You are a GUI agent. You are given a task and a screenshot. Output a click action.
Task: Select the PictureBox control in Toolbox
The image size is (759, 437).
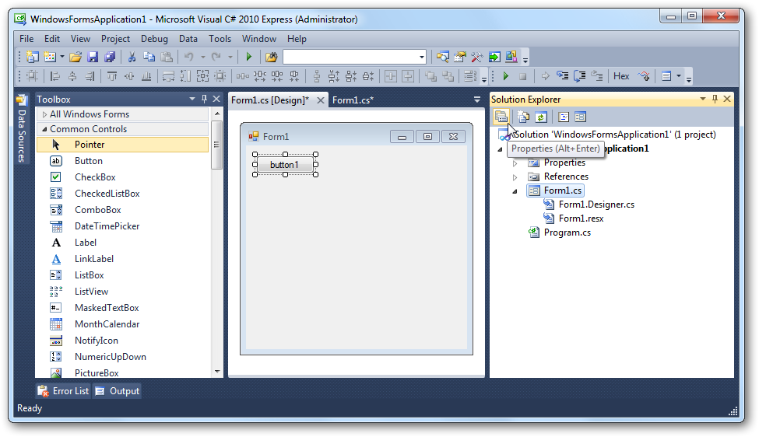tap(97, 373)
